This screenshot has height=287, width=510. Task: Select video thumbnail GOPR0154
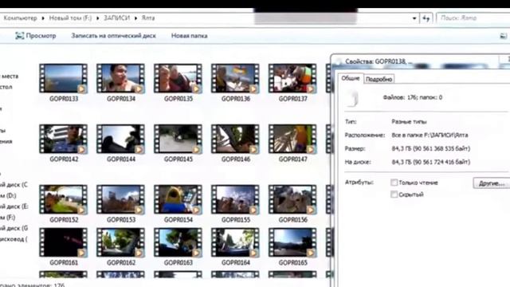(x=178, y=199)
